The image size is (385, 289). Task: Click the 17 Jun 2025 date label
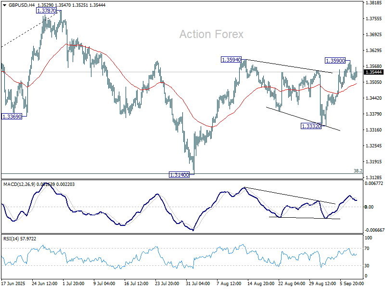coord(13,284)
